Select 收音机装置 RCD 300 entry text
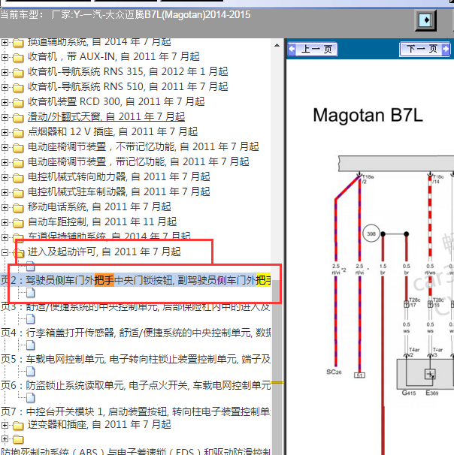The height and width of the screenshot is (455, 454). pos(117,102)
